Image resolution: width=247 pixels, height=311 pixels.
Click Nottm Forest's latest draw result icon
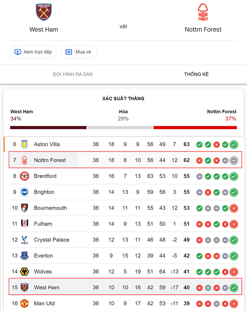click(x=234, y=160)
